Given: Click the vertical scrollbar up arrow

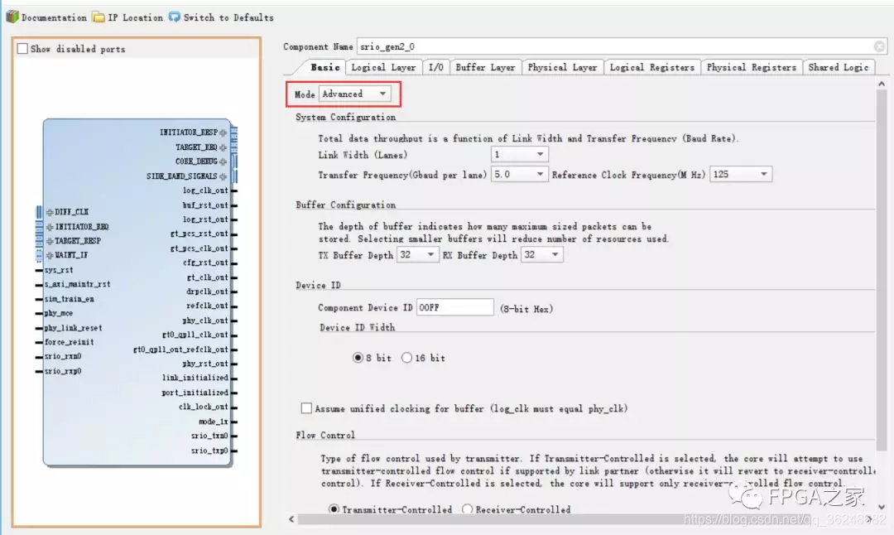Looking at the screenshot, I should [x=882, y=84].
